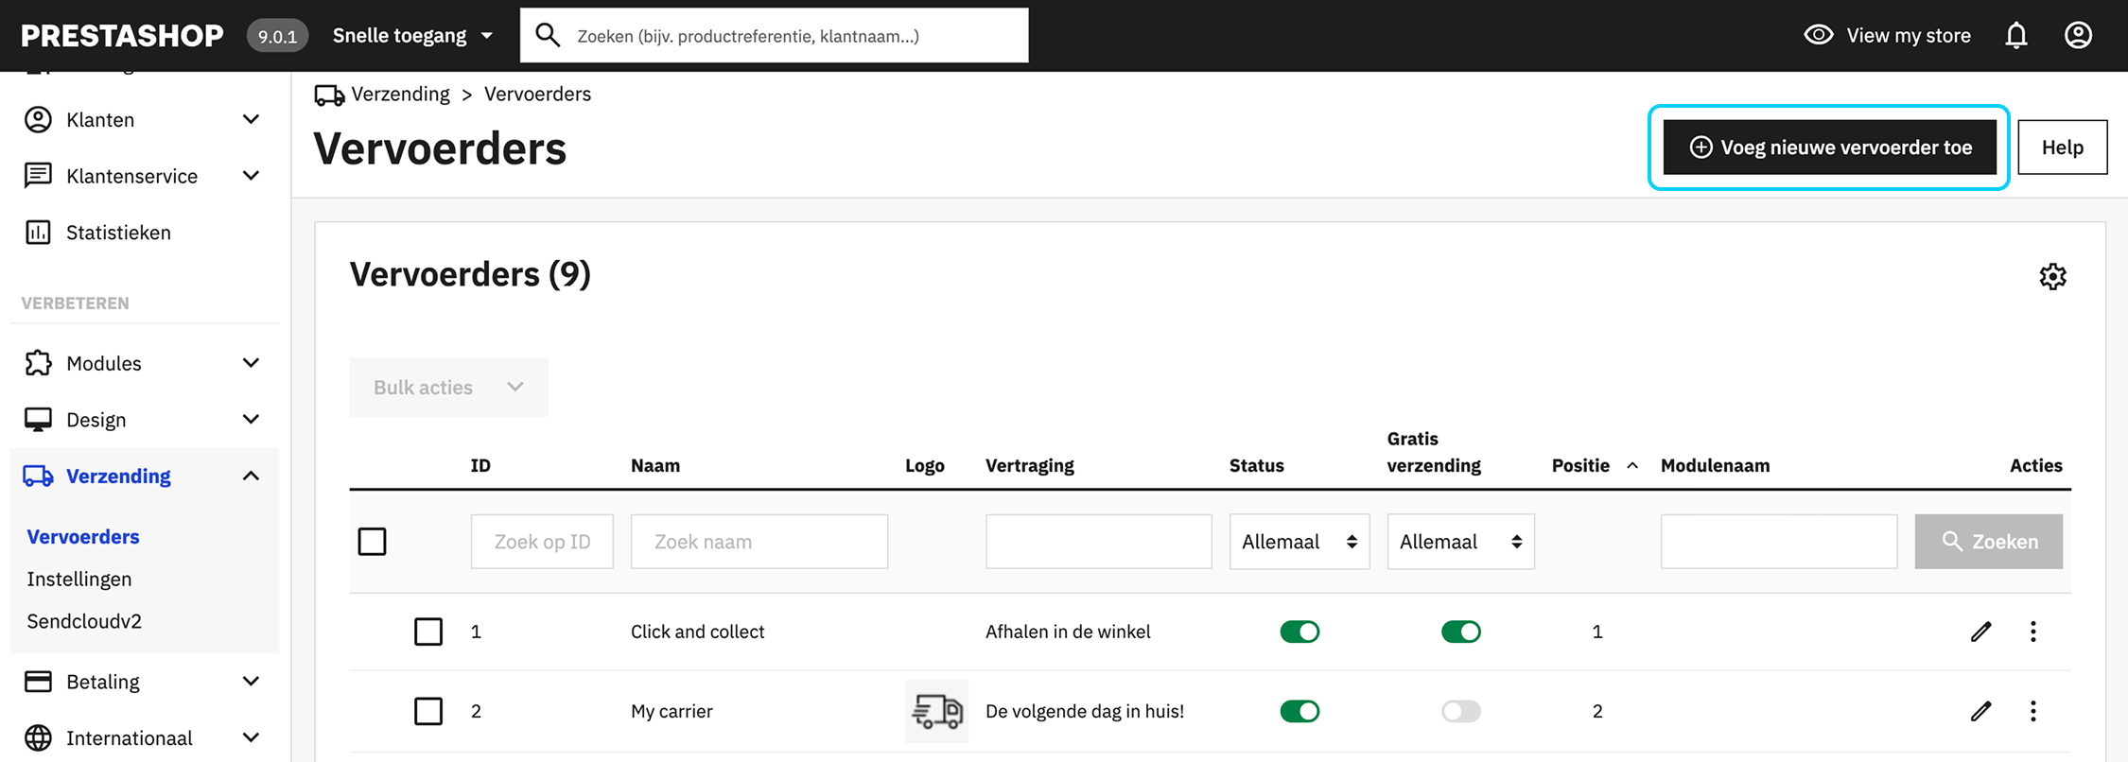Click the PrestaShop logo
The width and height of the screenshot is (2128, 762).
click(122, 35)
